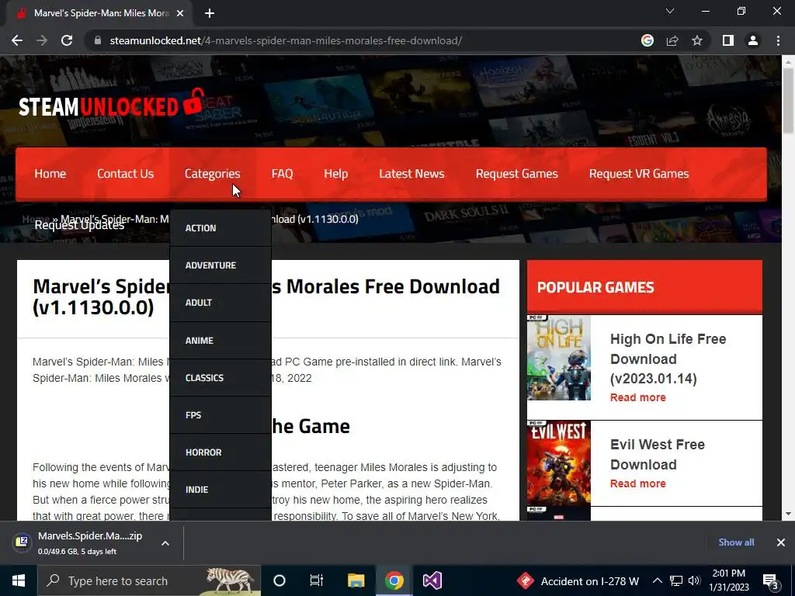Go back with the browser back arrow
Screen dimensions: 795x596
[17, 40]
